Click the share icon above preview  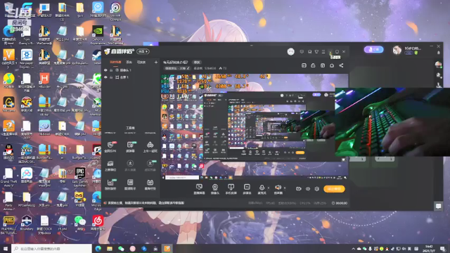341,65
